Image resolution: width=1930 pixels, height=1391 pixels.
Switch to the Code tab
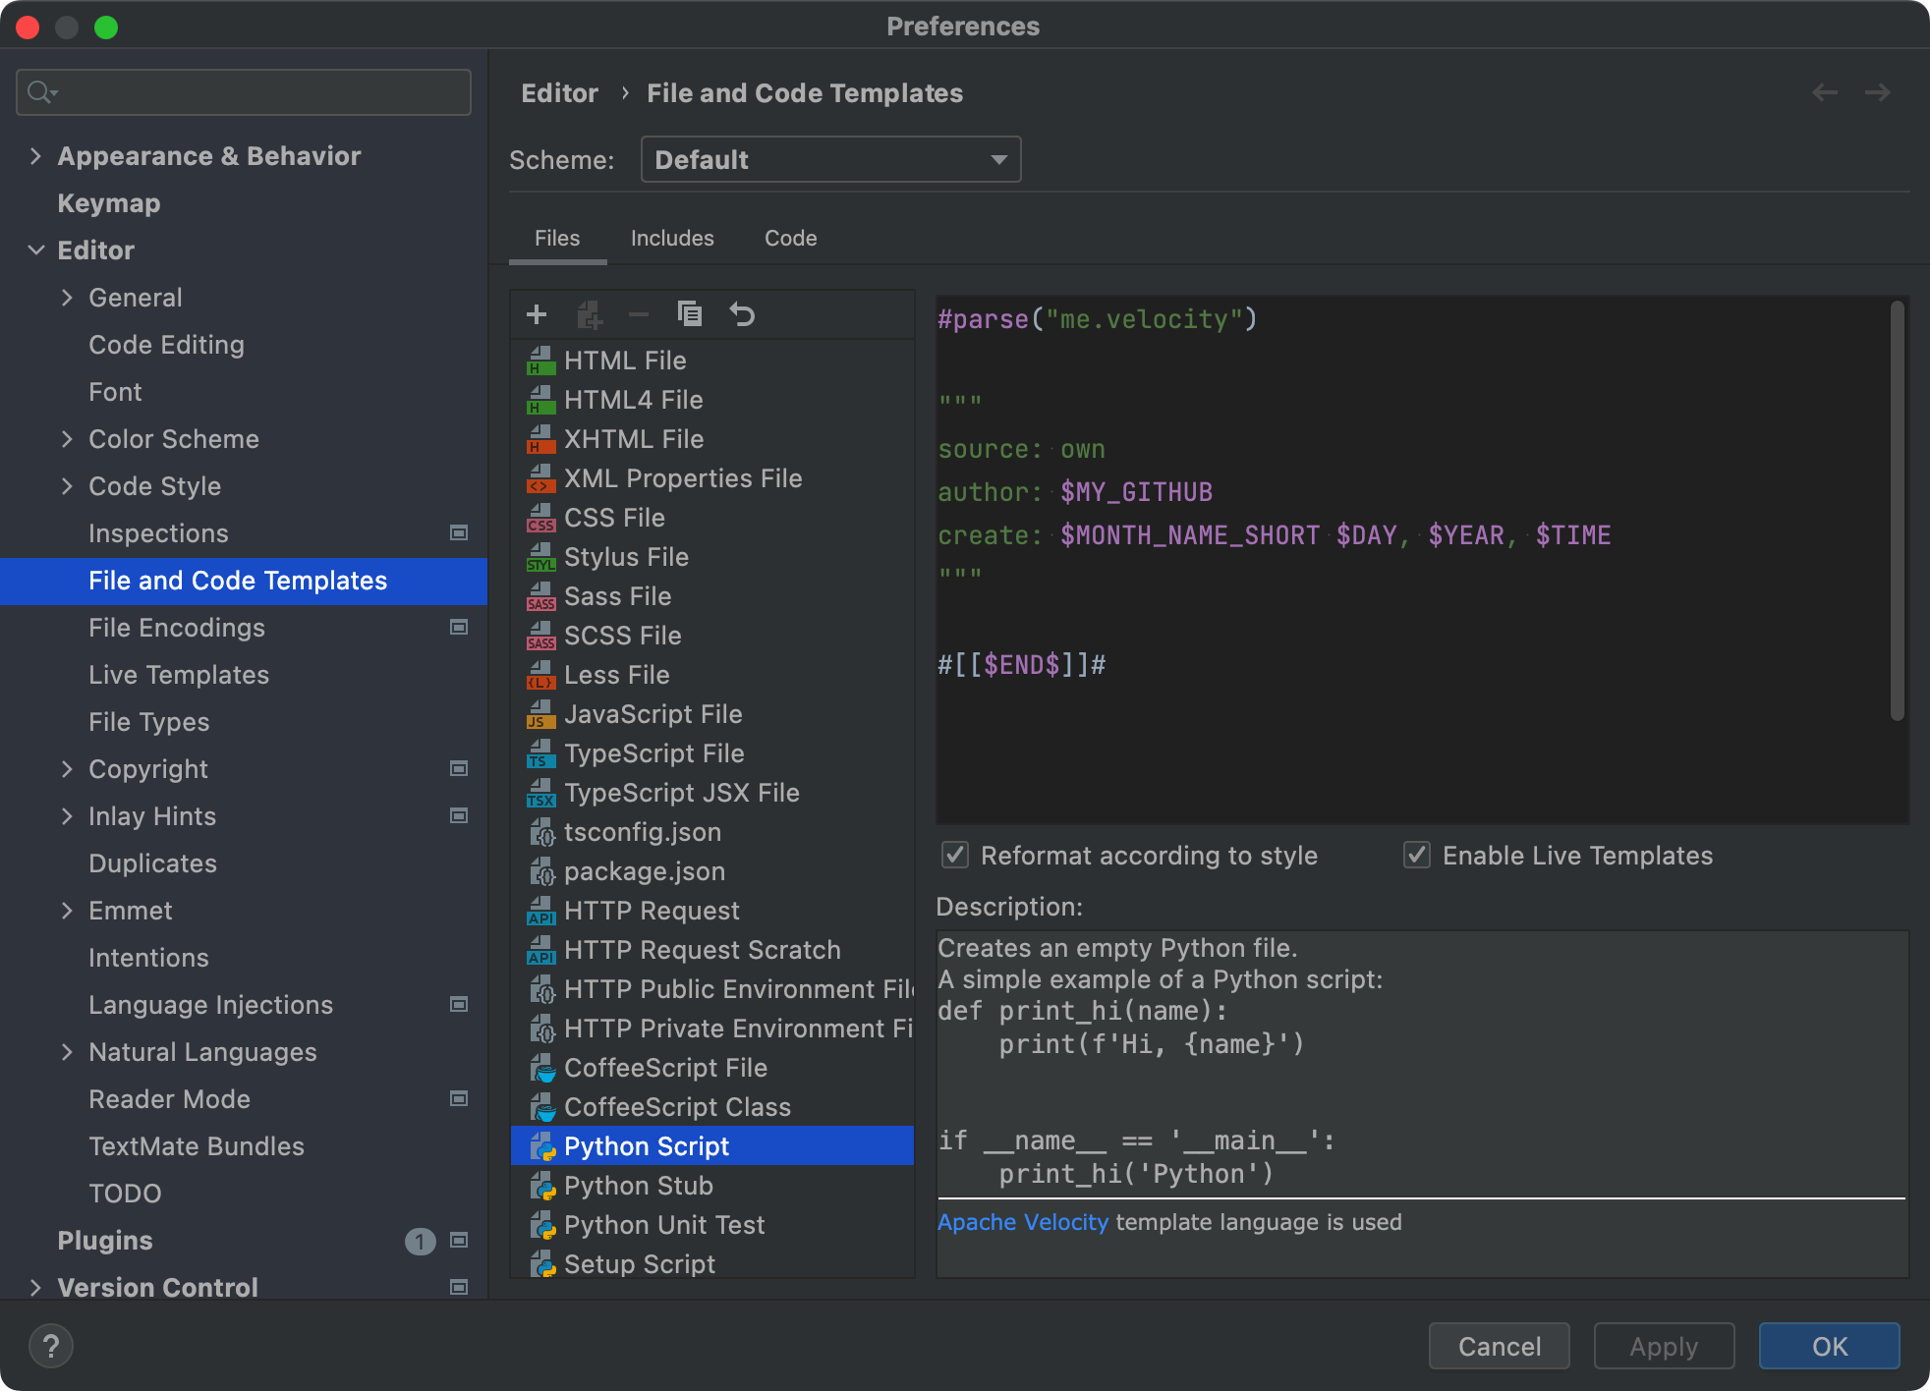click(x=790, y=239)
